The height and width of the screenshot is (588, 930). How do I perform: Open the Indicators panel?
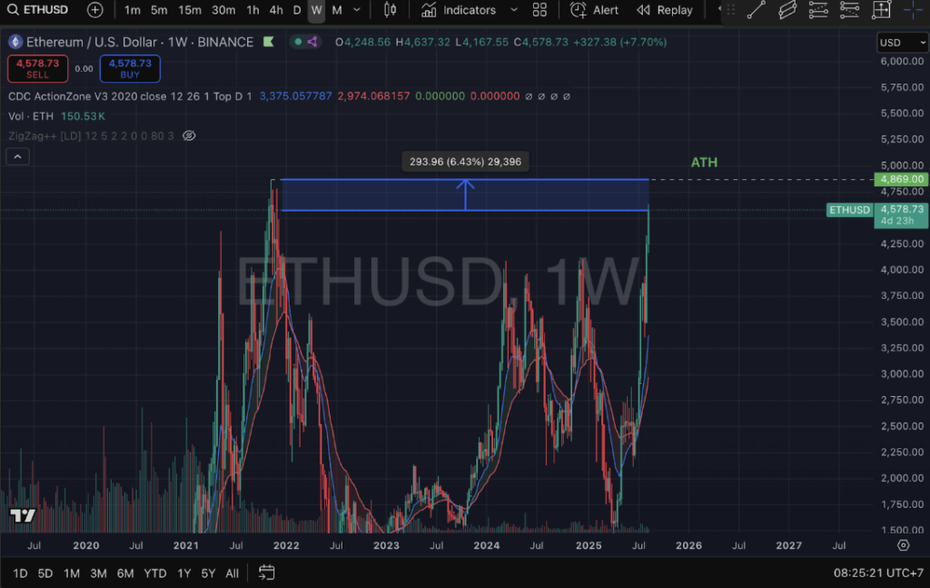click(459, 10)
